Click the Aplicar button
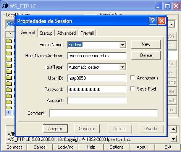 120,129
